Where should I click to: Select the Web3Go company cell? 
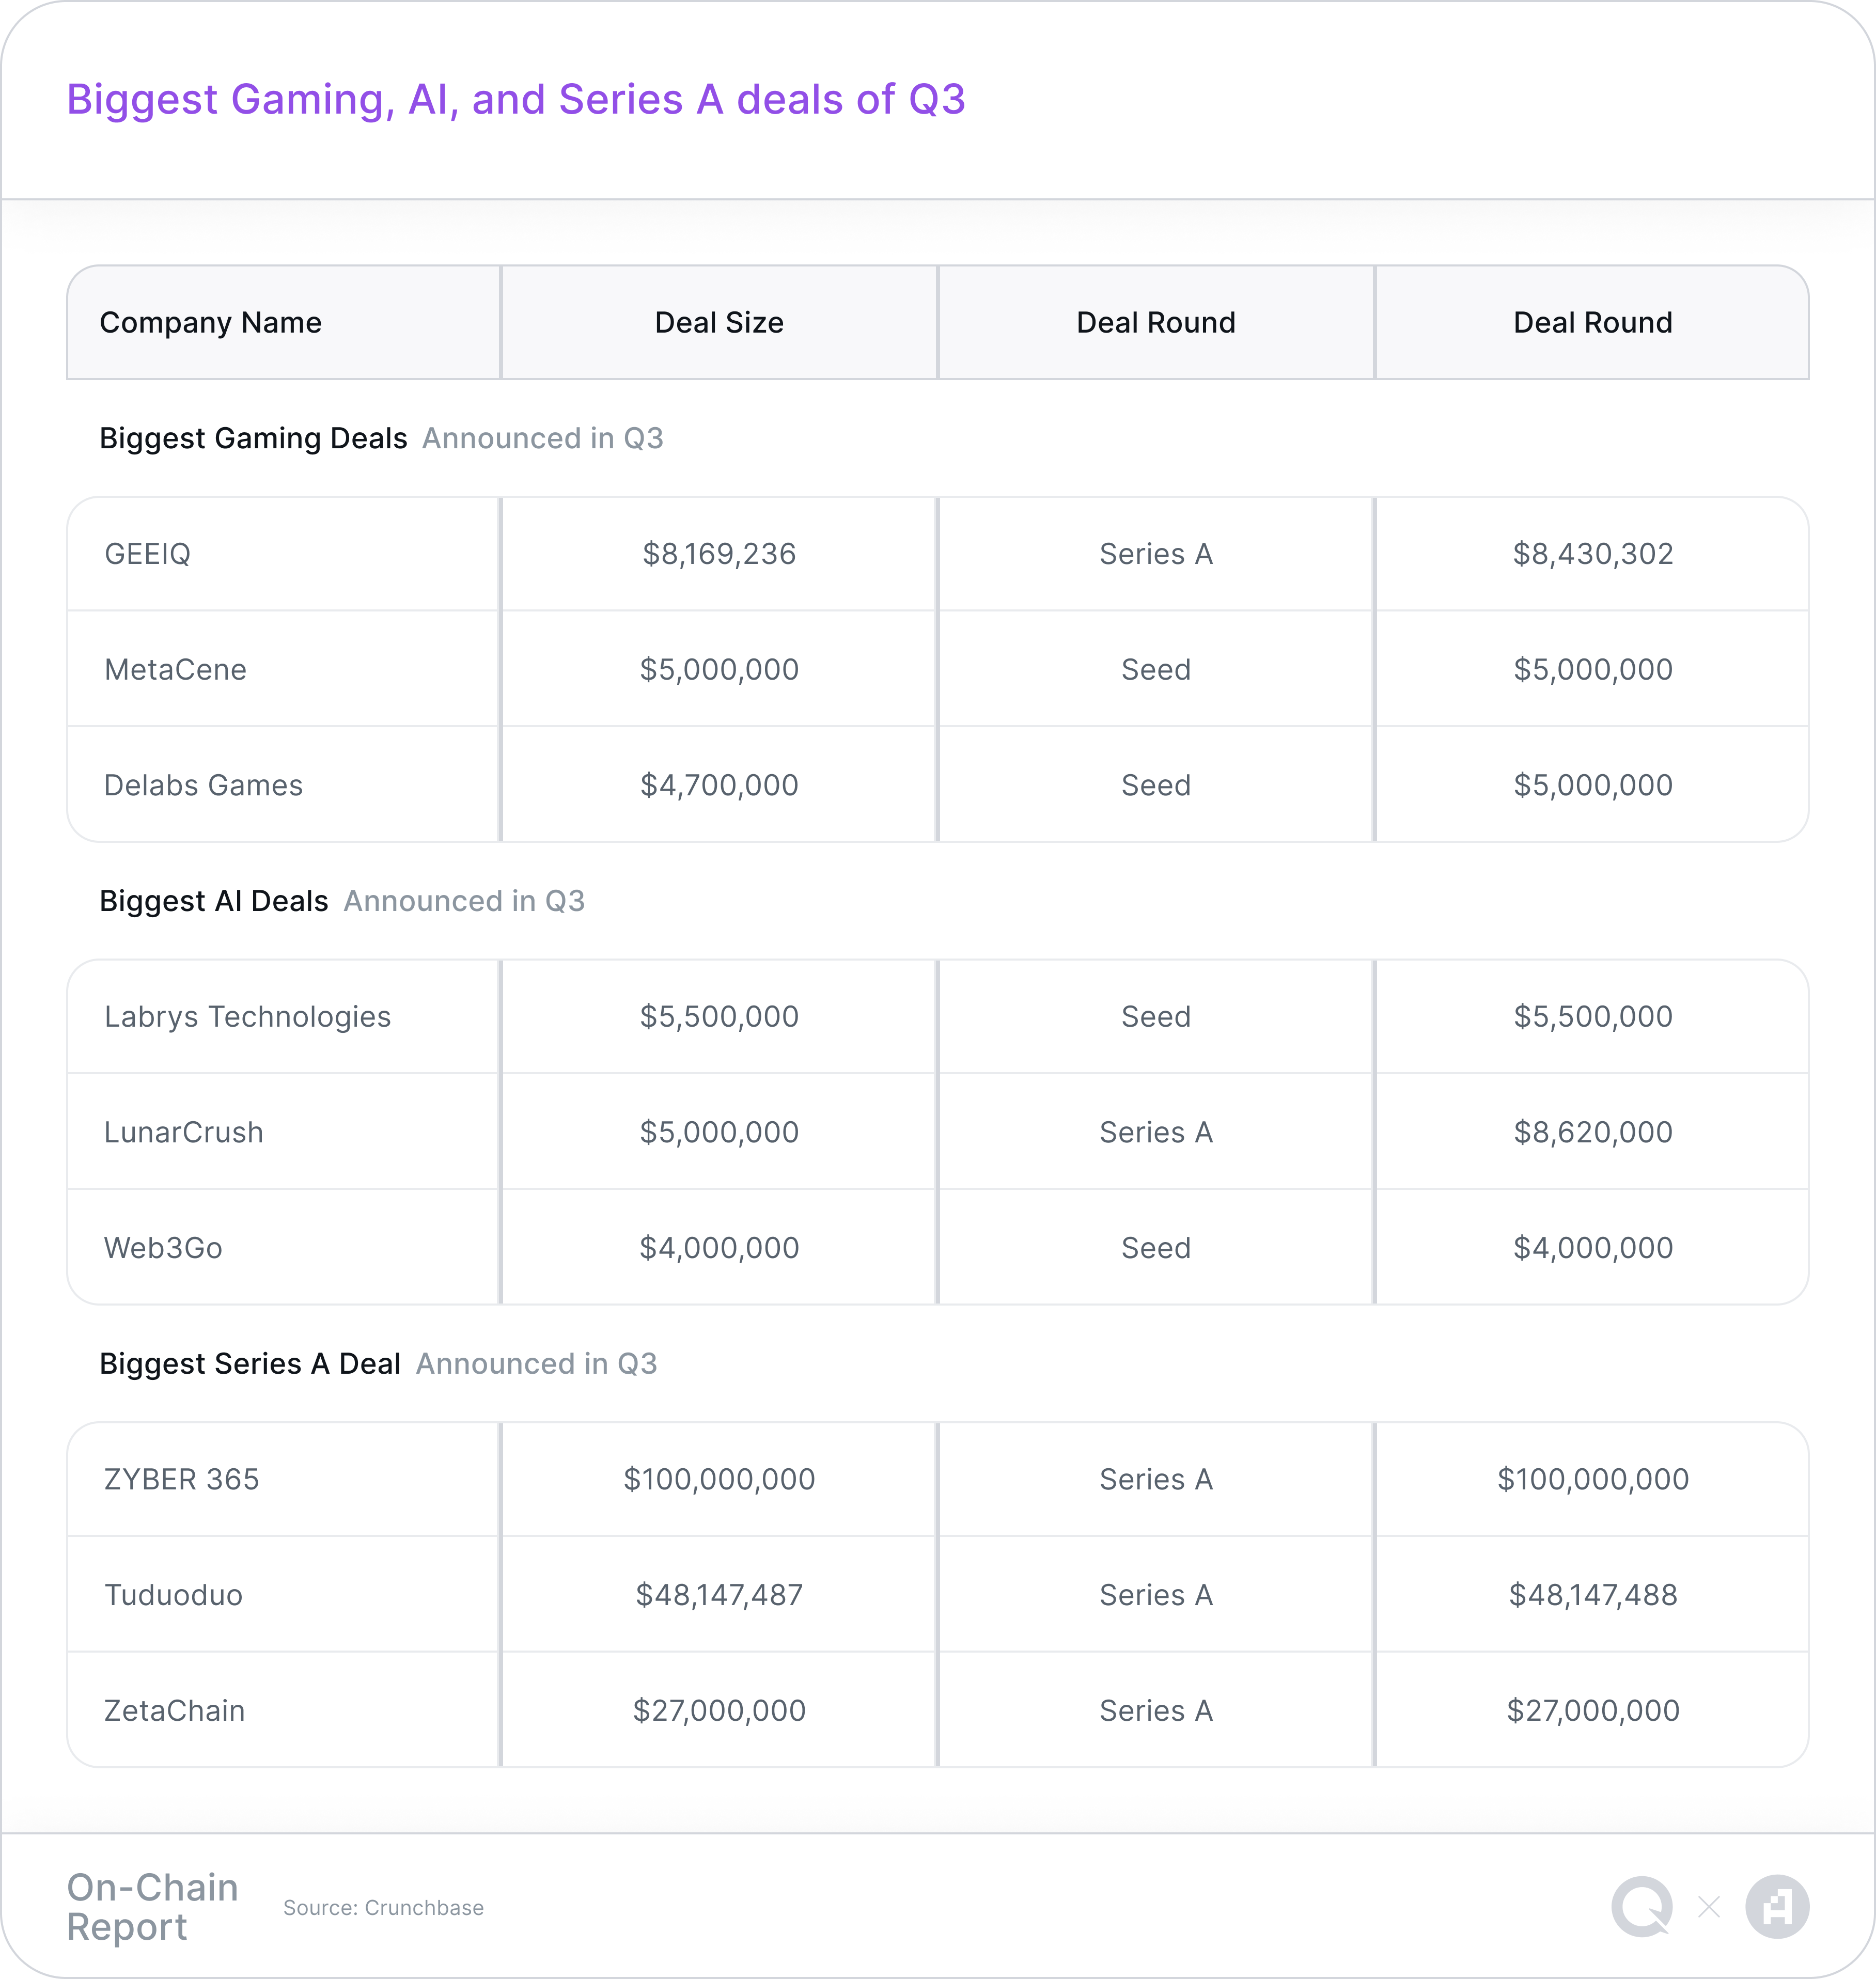283,1247
